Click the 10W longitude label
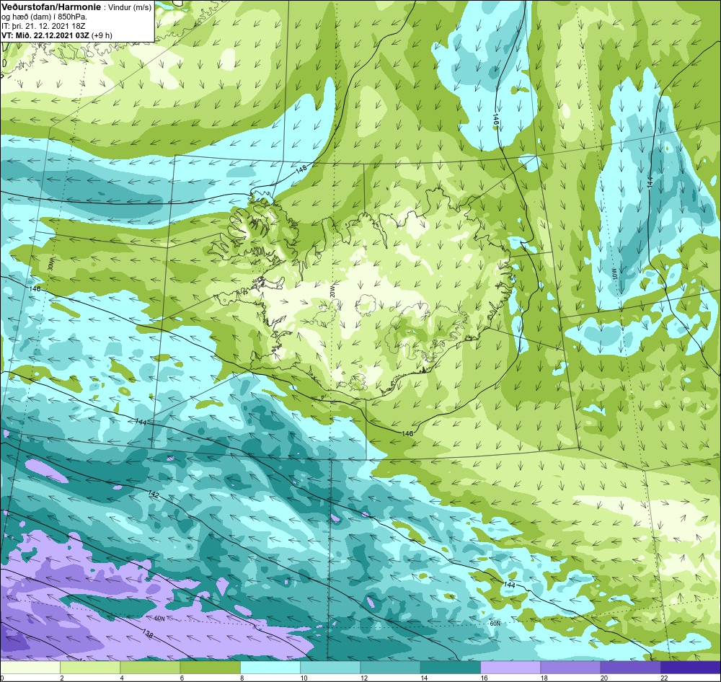 pyautogui.click(x=615, y=274)
